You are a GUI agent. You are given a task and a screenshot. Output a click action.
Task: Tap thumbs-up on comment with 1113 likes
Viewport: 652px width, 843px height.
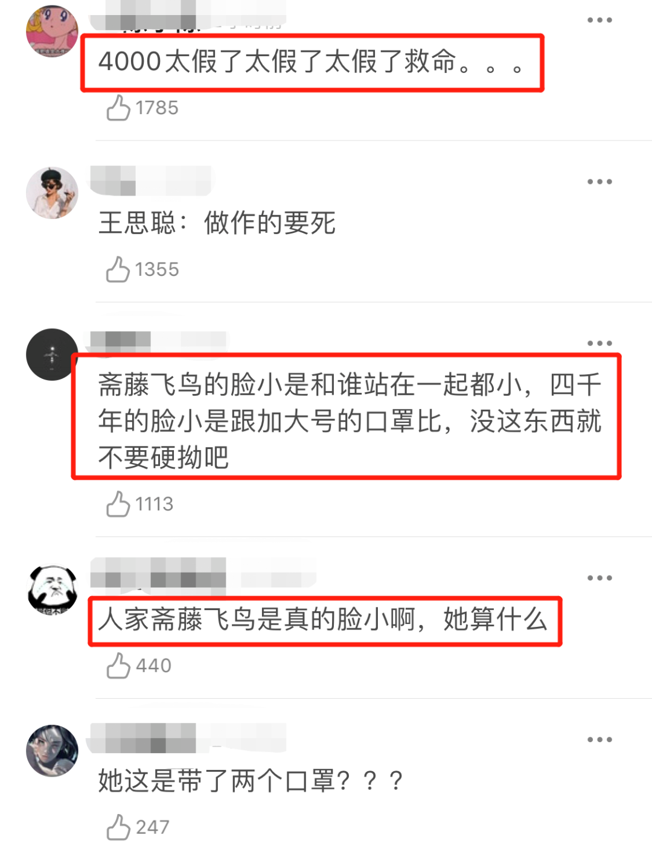click(x=118, y=504)
